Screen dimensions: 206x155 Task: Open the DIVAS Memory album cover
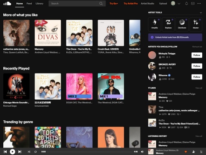pyautogui.click(x=48, y=33)
